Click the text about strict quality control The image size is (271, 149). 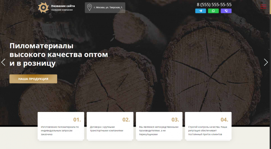(x=207, y=131)
